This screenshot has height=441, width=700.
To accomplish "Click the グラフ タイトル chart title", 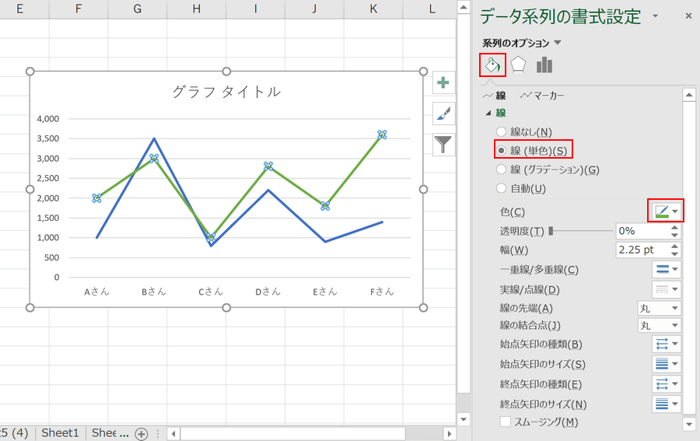I will pyautogui.click(x=227, y=92).
